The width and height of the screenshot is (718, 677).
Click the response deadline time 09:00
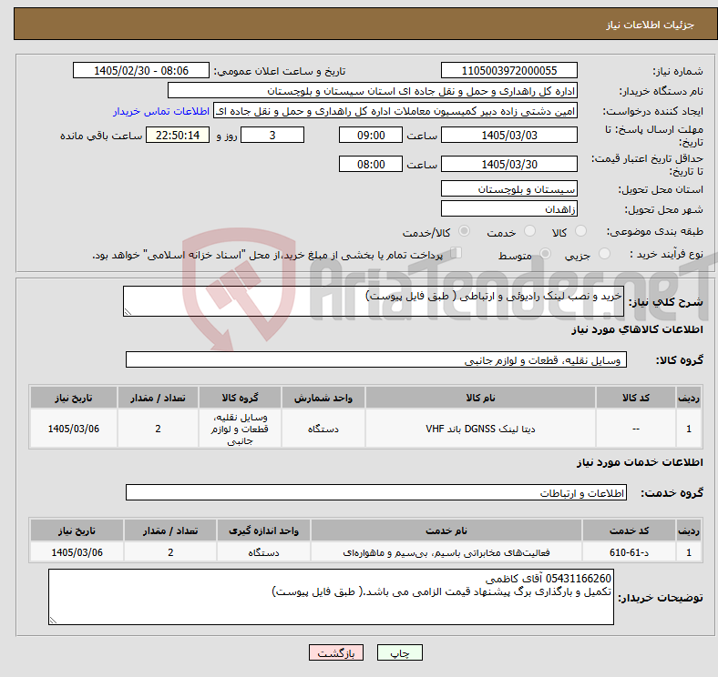pyautogui.click(x=371, y=135)
